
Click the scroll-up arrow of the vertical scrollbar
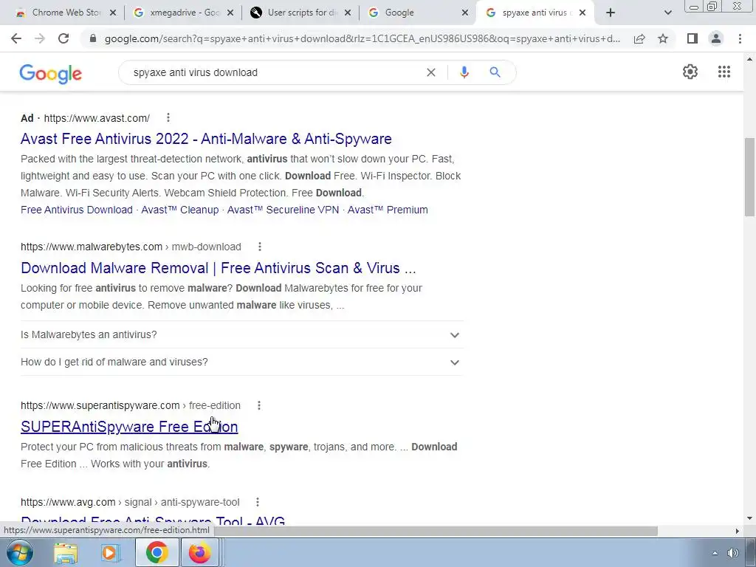point(749,59)
